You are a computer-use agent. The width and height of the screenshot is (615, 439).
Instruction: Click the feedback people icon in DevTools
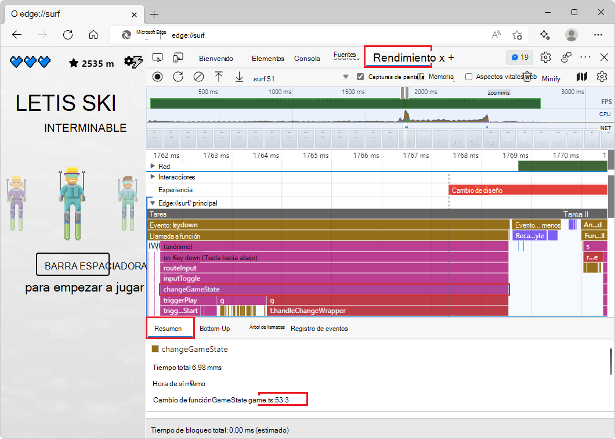[x=566, y=57]
